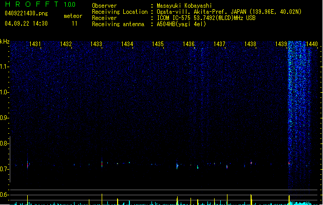Click time marker 1435
Viewport: 323px width, 205px height.
click(x=158, y=44)
